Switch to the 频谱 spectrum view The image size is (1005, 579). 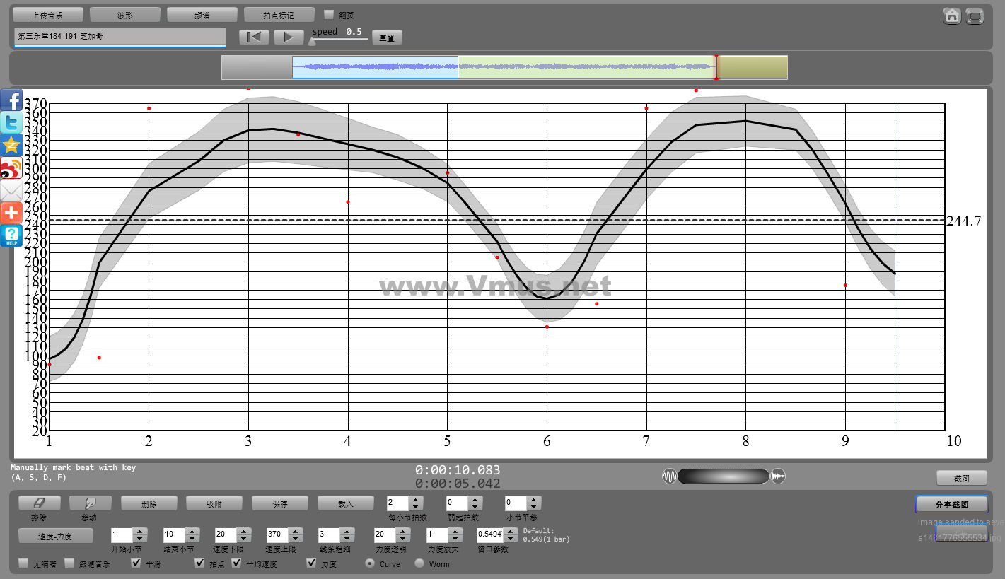202,15
